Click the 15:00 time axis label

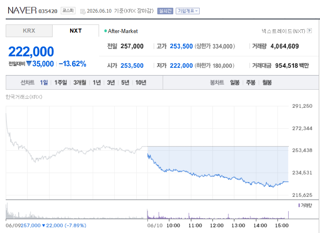tap(282, 226)
